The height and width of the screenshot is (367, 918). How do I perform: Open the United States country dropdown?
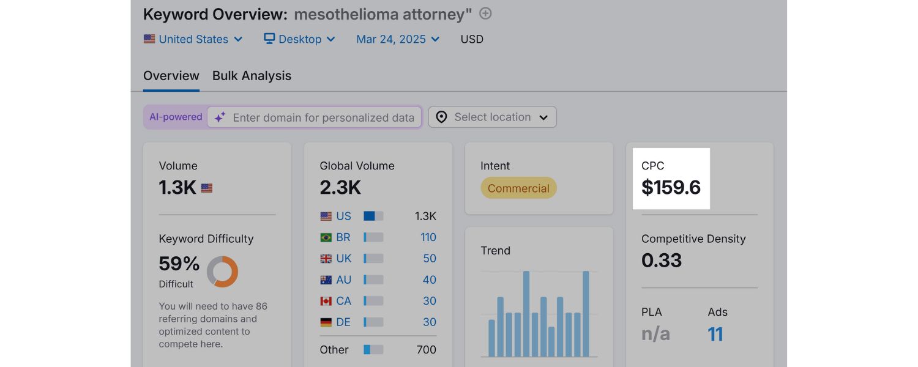193,39
